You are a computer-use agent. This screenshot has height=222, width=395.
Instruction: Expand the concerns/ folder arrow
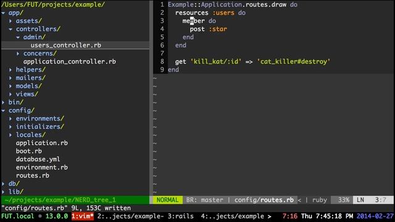click(18, 54)
